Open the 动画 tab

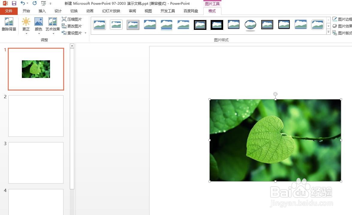pyautogui.click(x=90, y=11)
